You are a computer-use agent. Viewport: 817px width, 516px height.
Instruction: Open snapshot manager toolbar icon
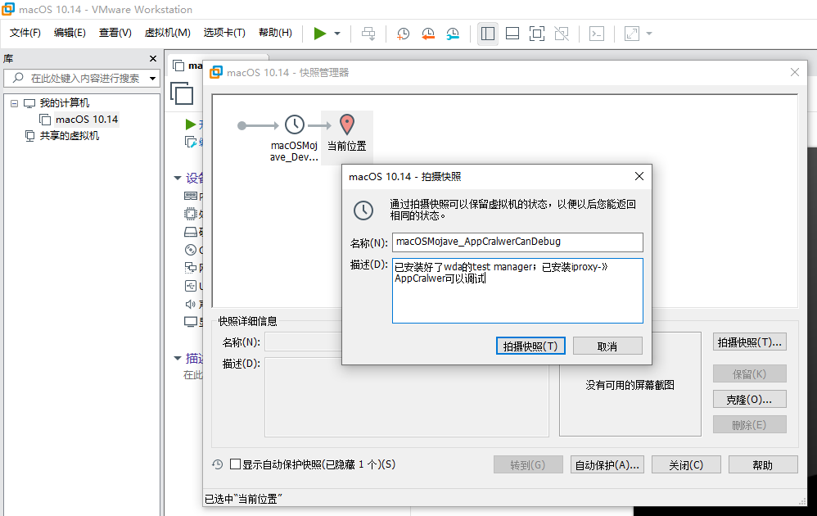click(453, 34)
